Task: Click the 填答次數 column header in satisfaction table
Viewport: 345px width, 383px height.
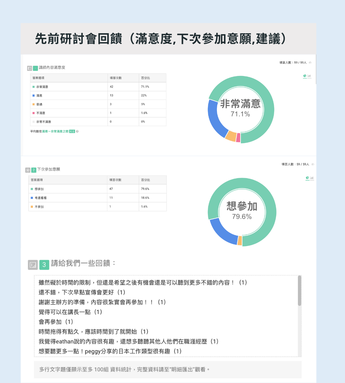Action: [116, 78]
